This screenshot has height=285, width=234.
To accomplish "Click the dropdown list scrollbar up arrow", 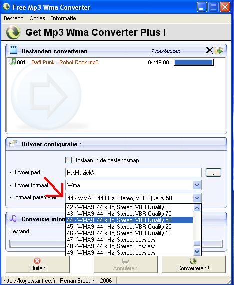I will [x=197, y=208].
